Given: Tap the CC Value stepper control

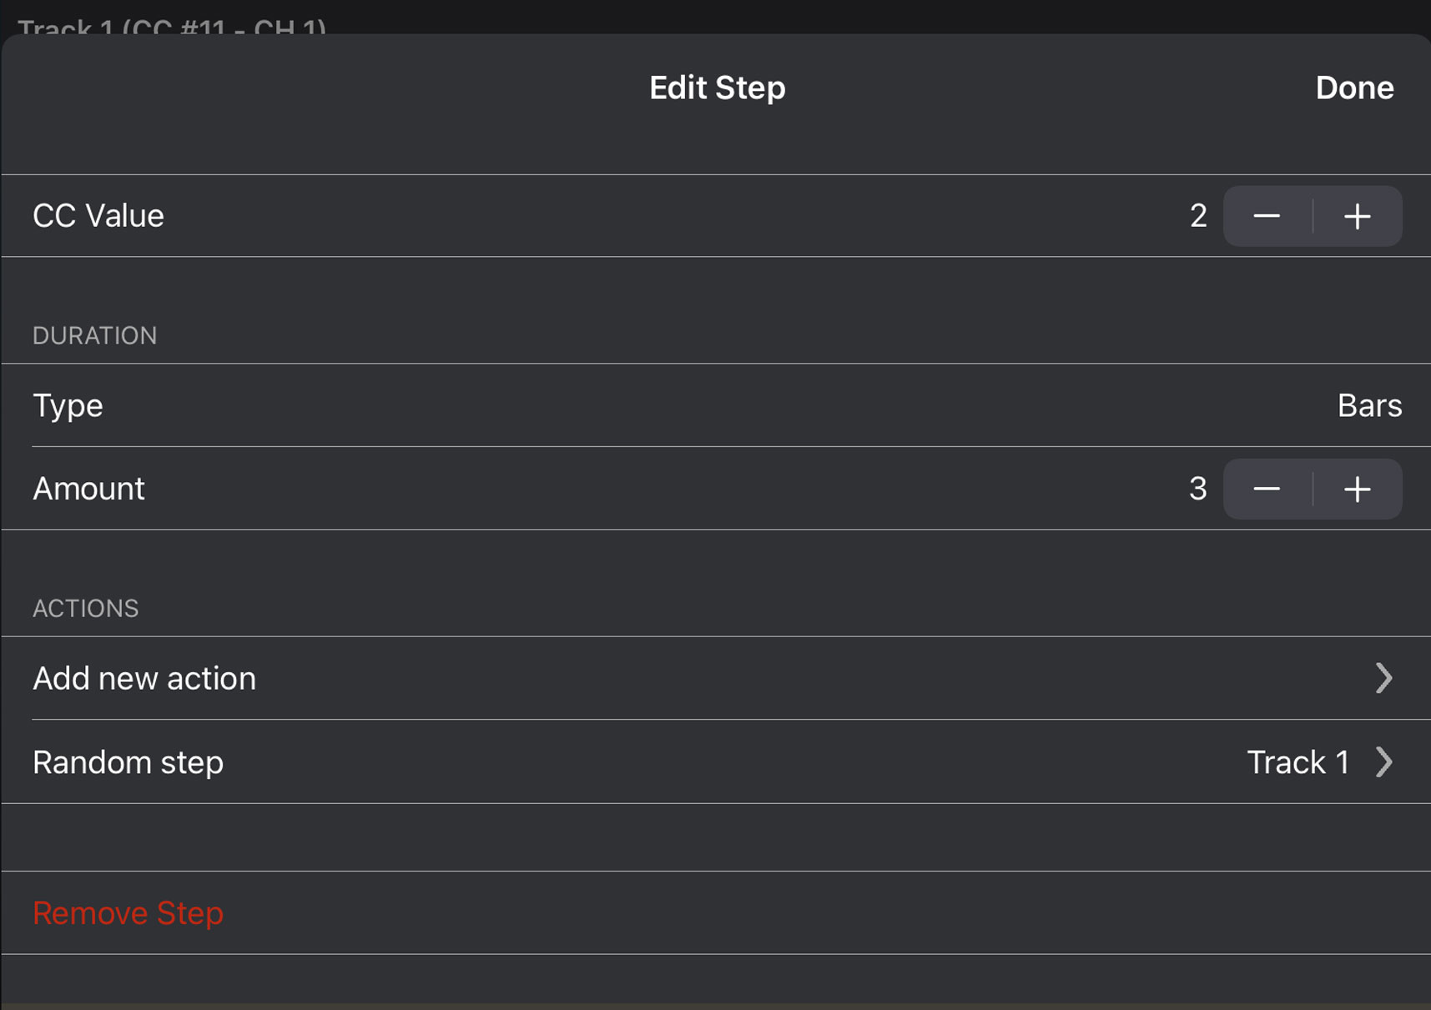Looking at the screenshot, I should click(x=1312, y=216).
